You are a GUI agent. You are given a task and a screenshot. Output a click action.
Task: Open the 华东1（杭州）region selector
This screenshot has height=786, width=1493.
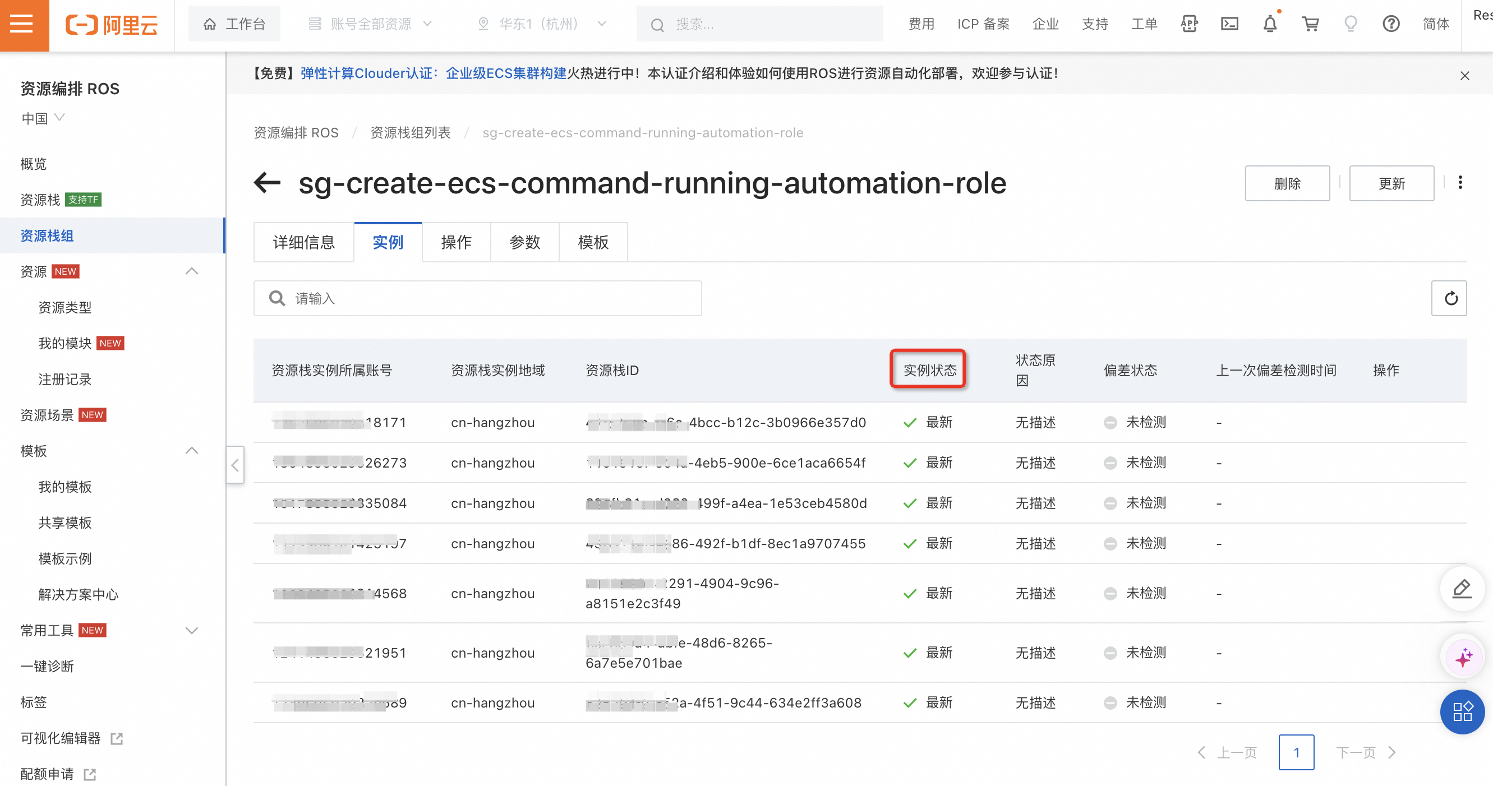(x=540, y=24)
